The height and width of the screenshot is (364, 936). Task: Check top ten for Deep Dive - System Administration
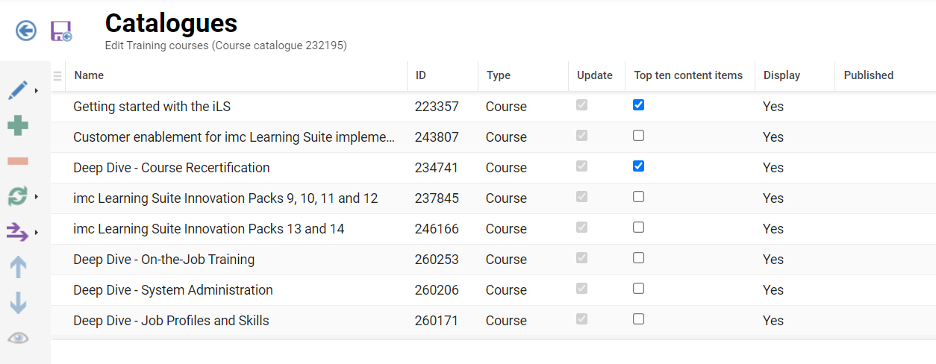(x=638, y=289)
